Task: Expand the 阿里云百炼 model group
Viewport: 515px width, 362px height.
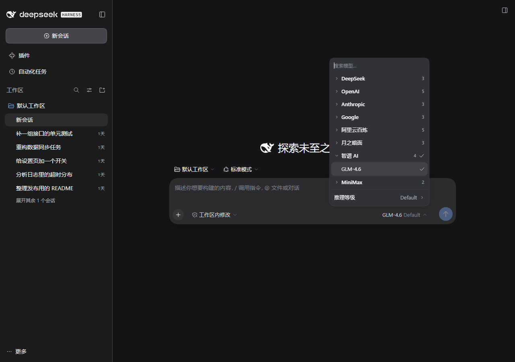Action: [x=379, y=130]
